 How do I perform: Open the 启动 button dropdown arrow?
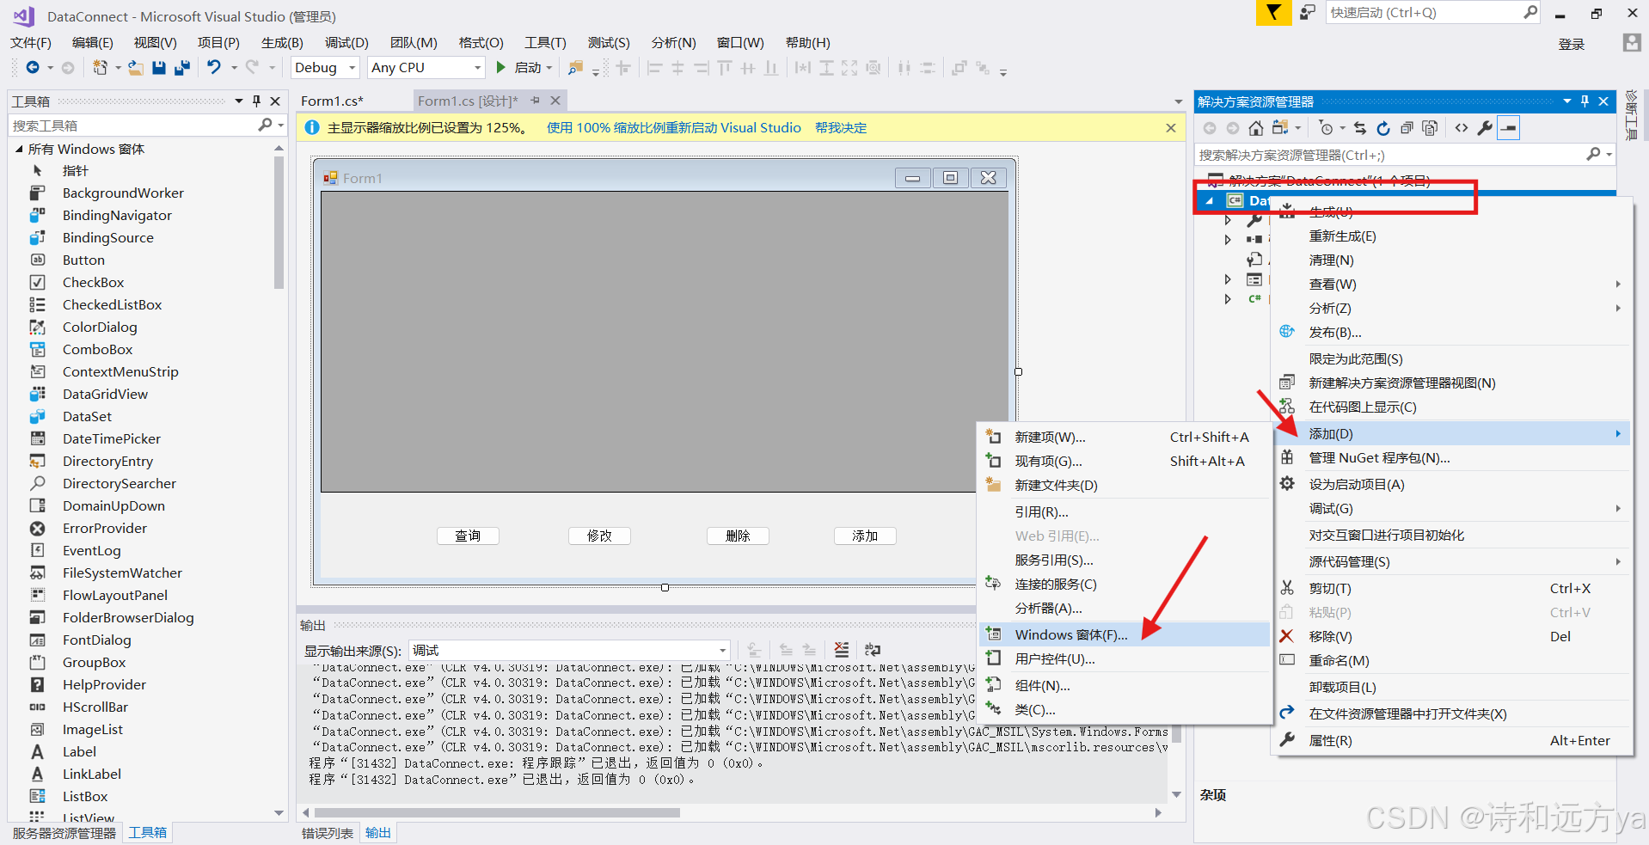pos(549,67)
